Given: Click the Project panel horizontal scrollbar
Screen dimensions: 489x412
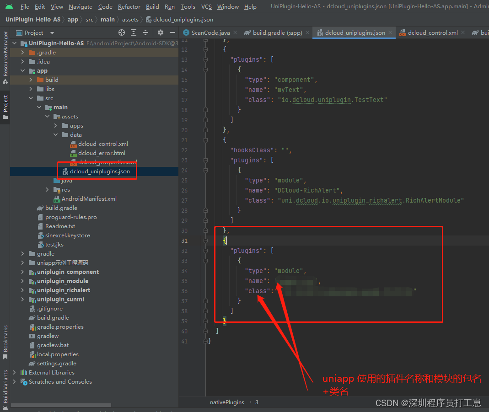Looking at the screenshot, I should point(61,405).
